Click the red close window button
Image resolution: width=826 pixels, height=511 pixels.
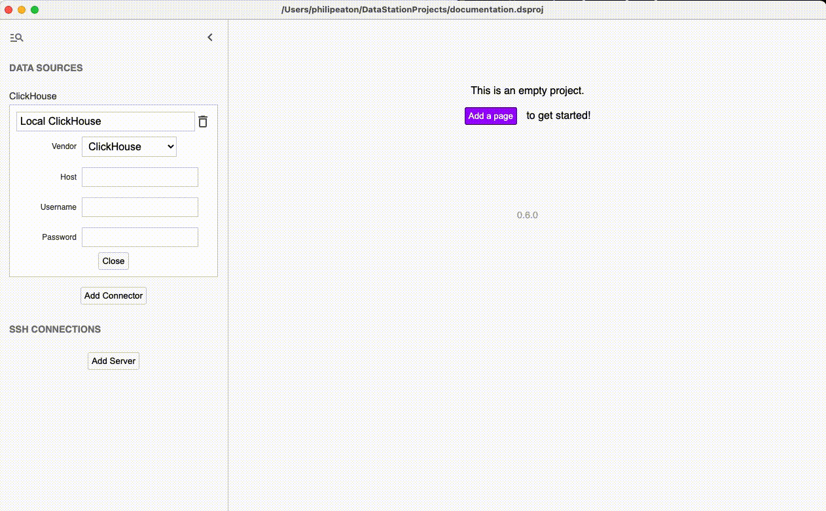pyautogui.click(x=9, y=10)
